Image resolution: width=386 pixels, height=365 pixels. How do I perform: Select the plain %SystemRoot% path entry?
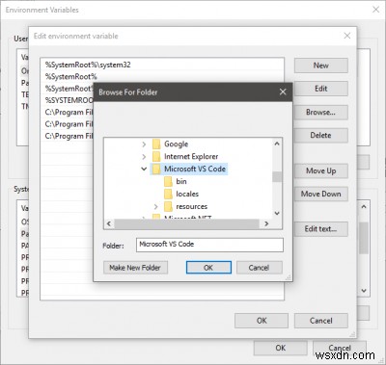(x=162, y=77)
